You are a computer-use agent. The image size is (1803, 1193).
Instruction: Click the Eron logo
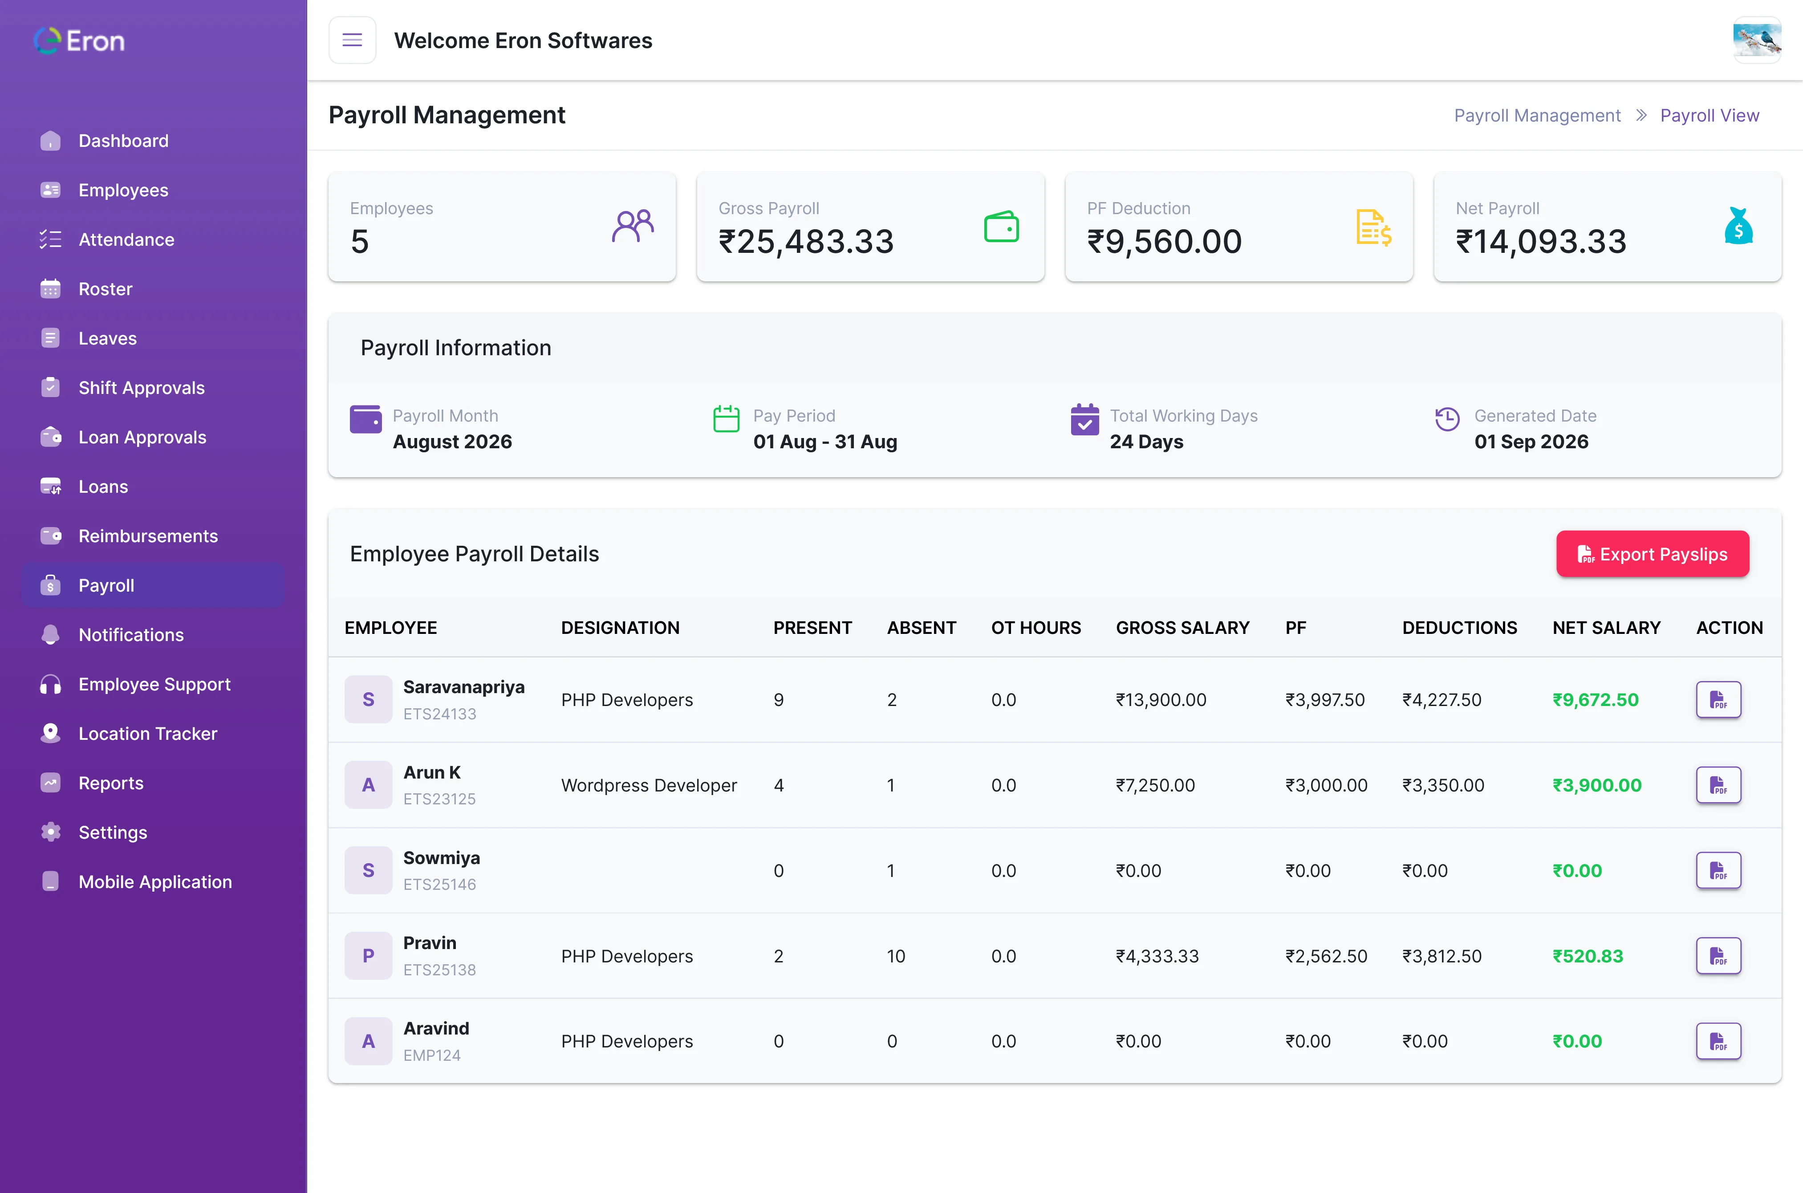79,41
